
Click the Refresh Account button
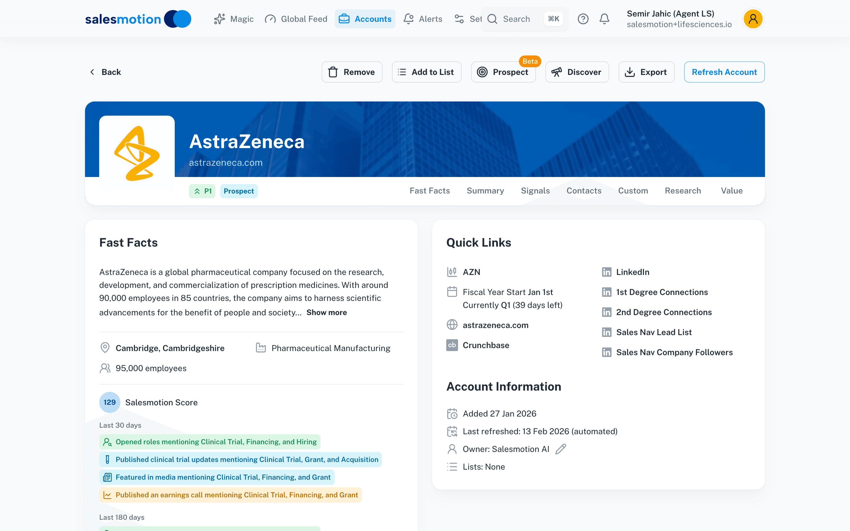click(x=724, y=72)
